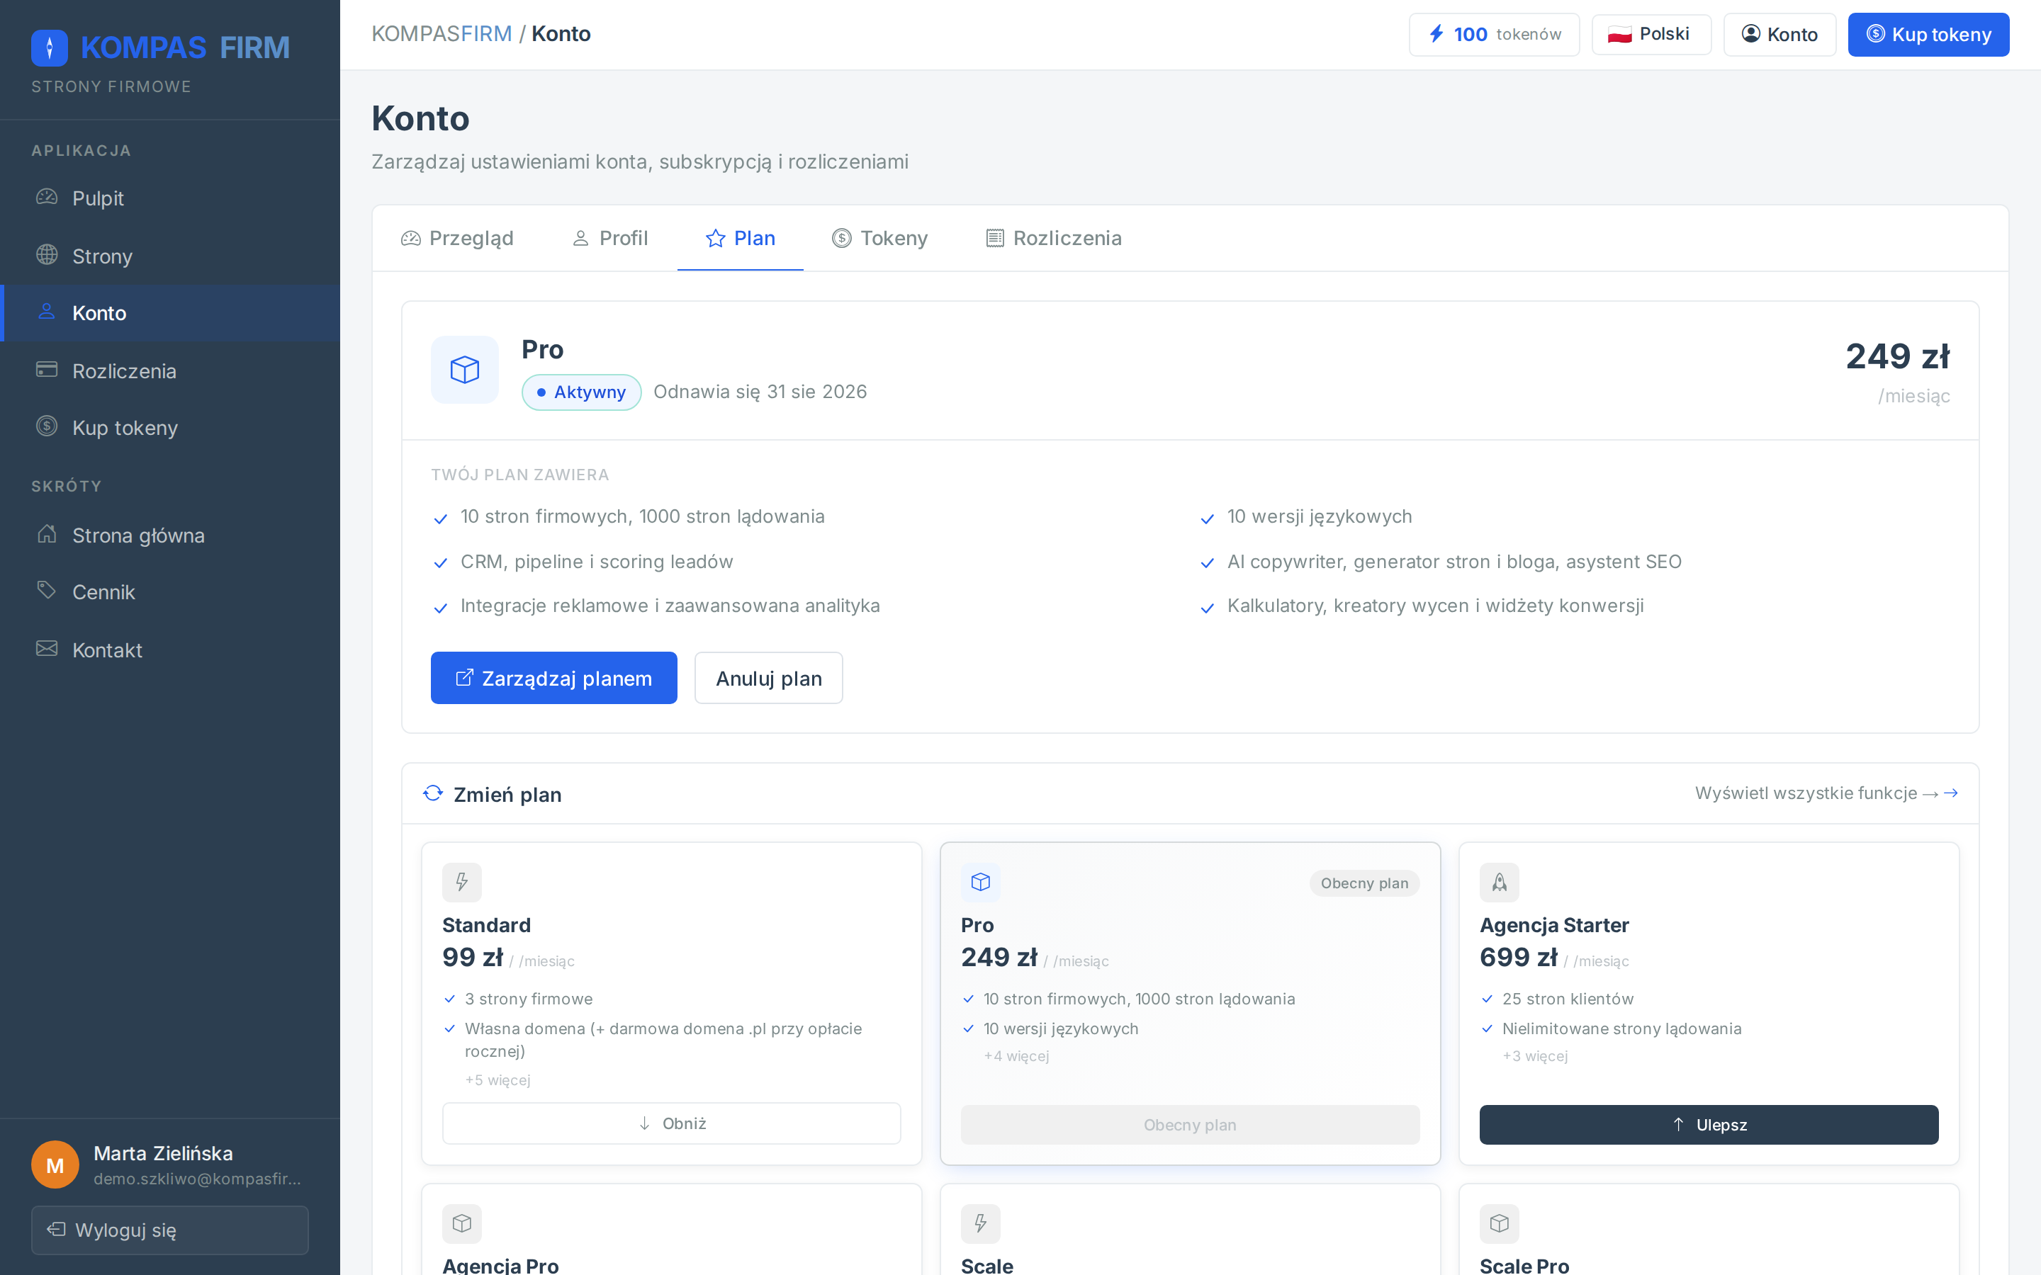
Task: Downgrade with the Obniż button
Action: pyautogui.click(x=671, y=1123)
